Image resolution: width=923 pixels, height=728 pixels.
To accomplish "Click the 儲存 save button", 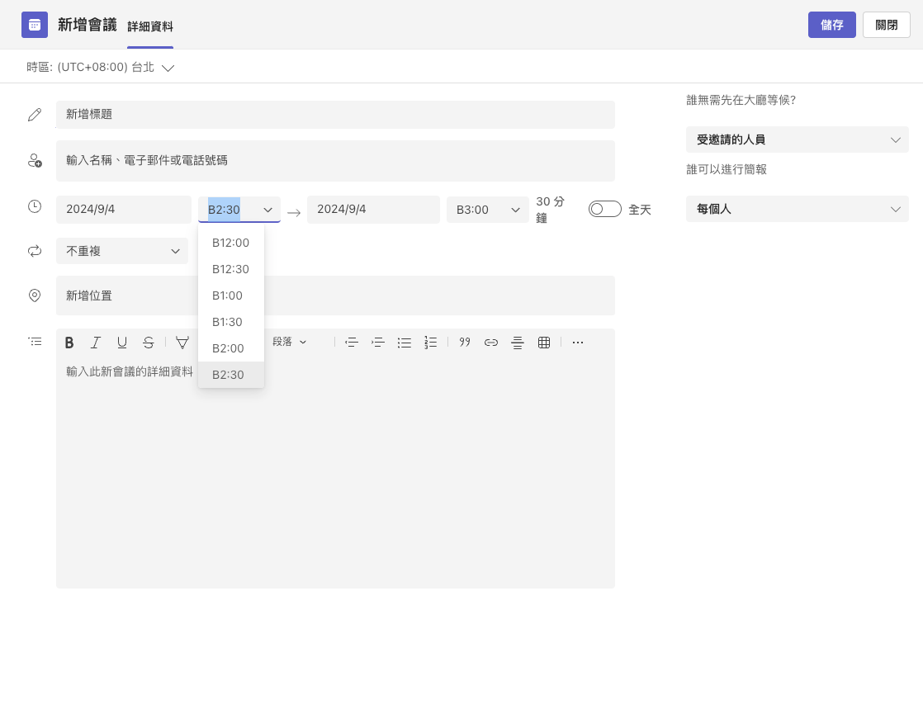I will [831, 25].
